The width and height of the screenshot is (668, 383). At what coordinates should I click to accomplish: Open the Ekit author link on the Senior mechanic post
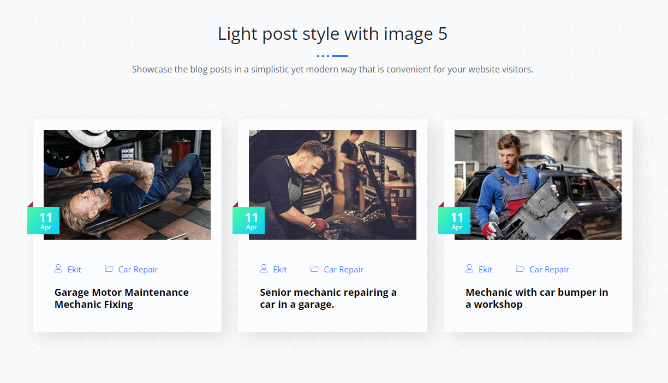point(280,270)
